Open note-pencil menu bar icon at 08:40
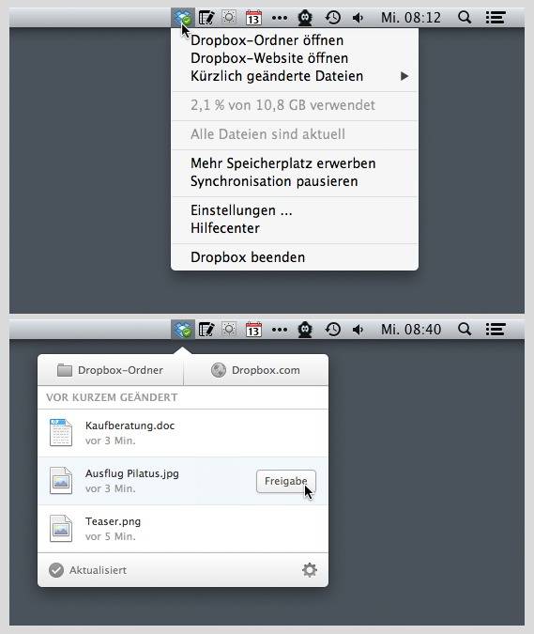The width and height of the screenshot is (534, 634). 206,330
